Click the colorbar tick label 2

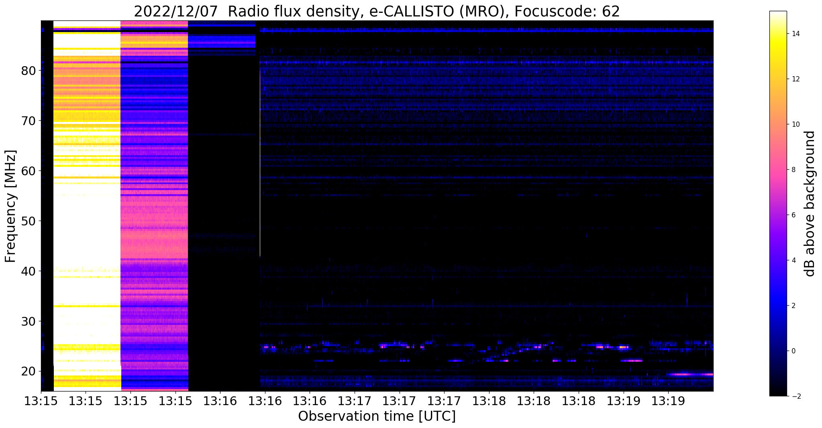pyautogui.click(x=793, y=306)
